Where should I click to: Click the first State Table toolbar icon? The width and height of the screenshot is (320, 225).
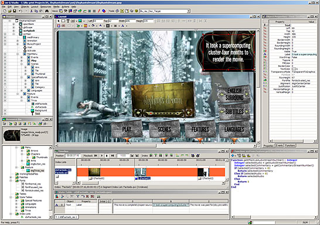(x=57, y=196)
